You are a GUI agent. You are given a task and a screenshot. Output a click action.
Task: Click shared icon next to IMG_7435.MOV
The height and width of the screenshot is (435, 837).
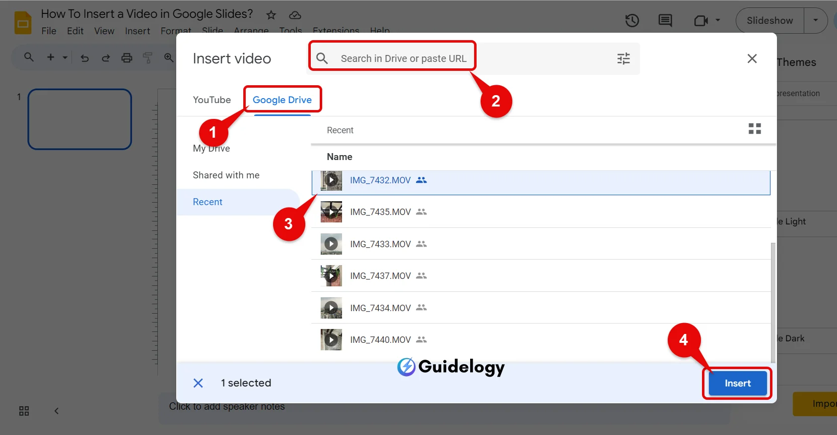pyautogui.click(x=421, y=212)
